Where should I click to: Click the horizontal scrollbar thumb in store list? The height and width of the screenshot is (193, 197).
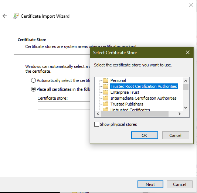(135, 114)
